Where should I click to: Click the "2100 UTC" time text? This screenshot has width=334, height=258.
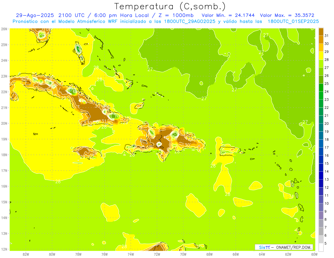coord(72,15)
